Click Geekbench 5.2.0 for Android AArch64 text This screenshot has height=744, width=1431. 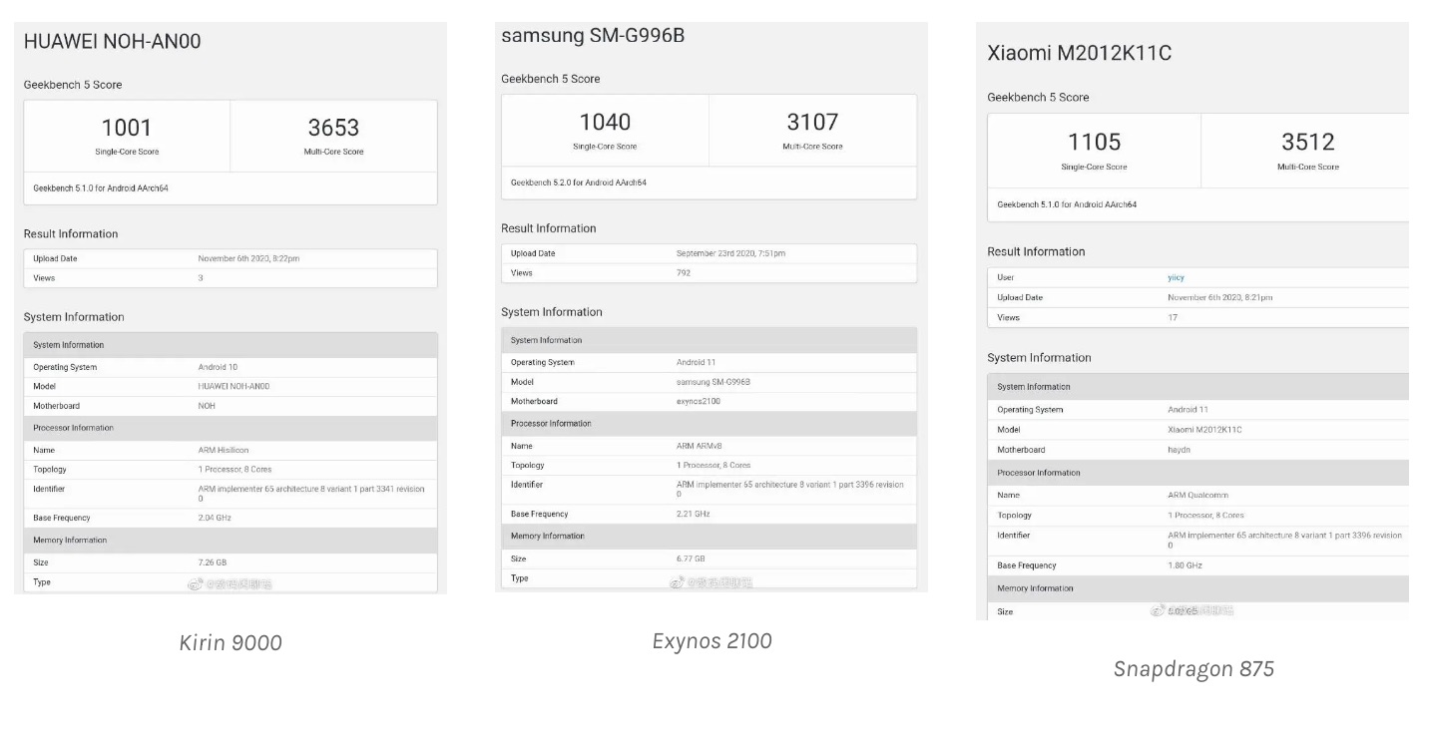579,183
